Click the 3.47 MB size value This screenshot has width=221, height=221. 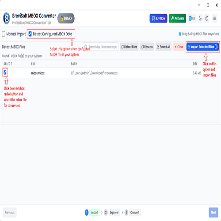(197, 73)
